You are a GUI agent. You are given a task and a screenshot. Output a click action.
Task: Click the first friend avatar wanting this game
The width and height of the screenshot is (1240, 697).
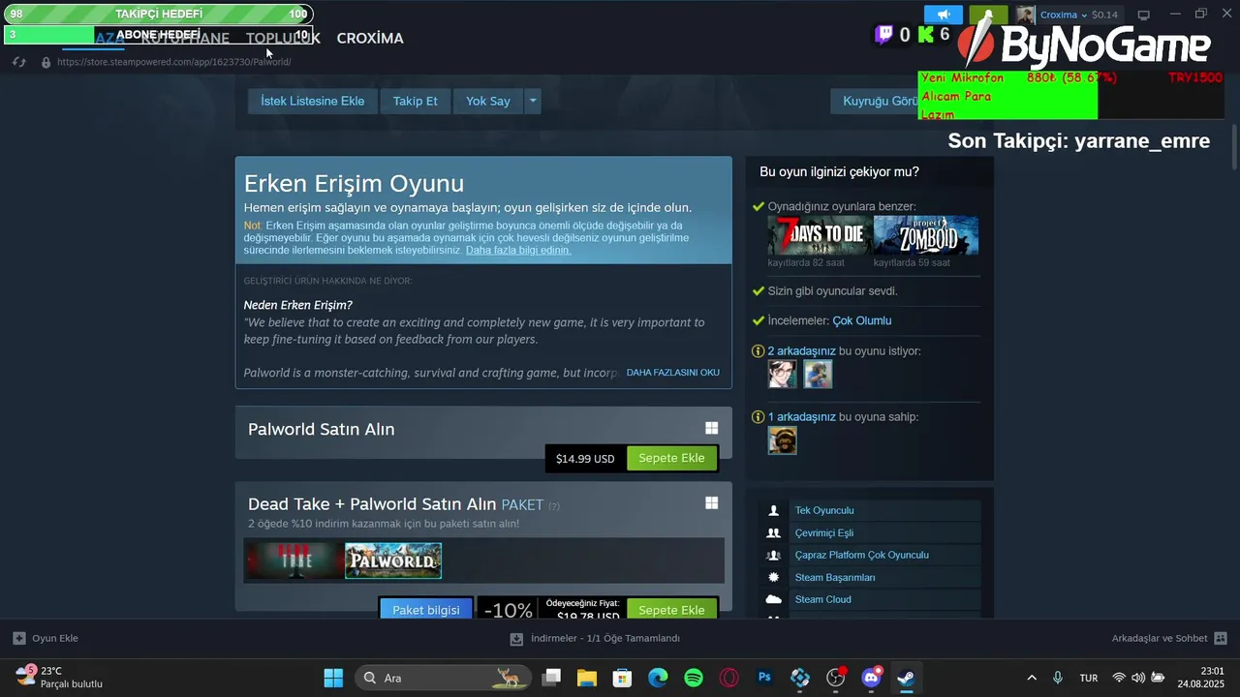pos(783,374)
